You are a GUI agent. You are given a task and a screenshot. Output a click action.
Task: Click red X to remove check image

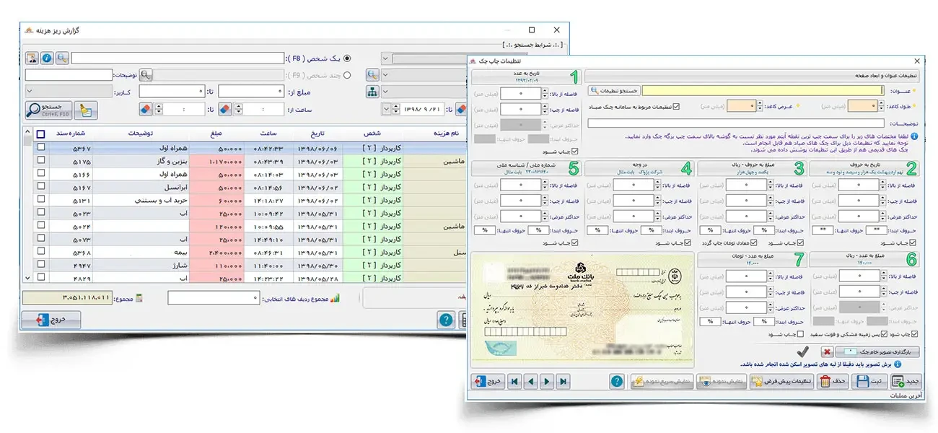[827, 351]
